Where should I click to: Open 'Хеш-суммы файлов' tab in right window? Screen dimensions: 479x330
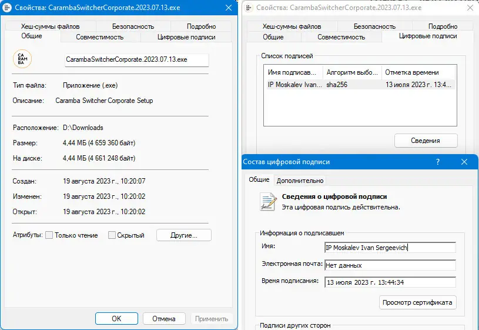coord(292,26)
